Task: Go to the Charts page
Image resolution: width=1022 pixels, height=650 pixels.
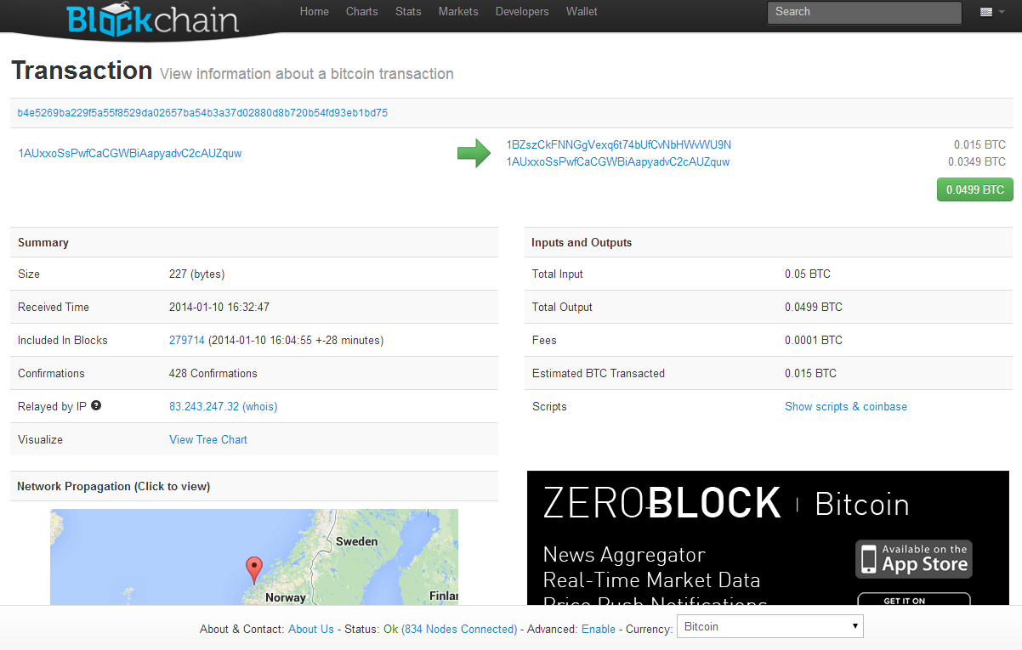Action: point(362,12)
